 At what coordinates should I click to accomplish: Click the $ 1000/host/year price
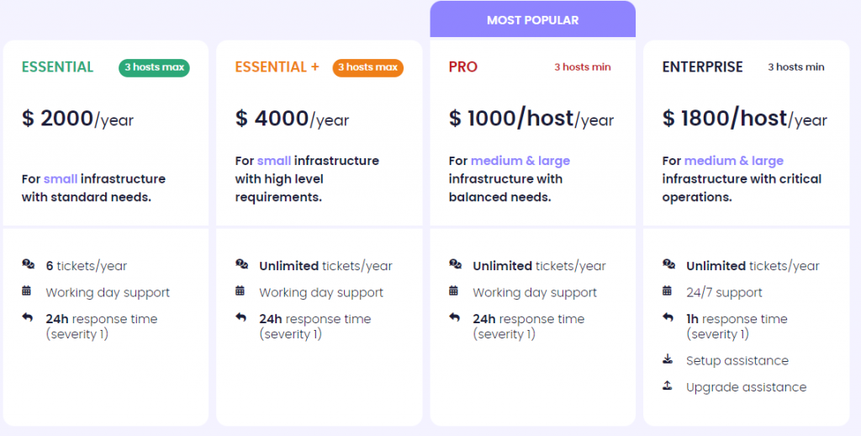coord(531,119)
